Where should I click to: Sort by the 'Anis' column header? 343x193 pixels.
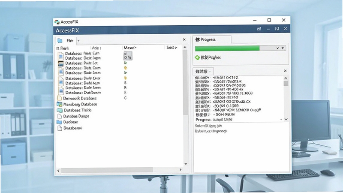pos(96,48)
